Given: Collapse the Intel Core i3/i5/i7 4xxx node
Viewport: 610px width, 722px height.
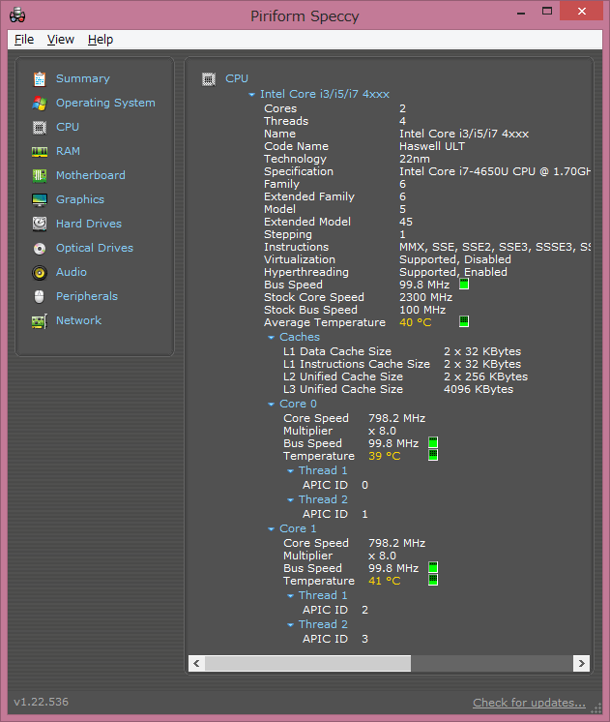Looking at the screenshot, I should point(251,95).
